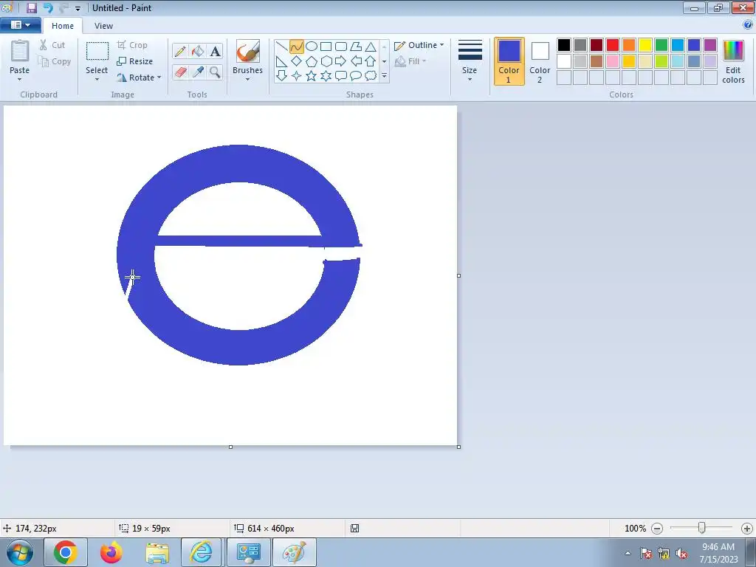Pick the green color swatch
756x567 pixels.
tap(661, 45)
